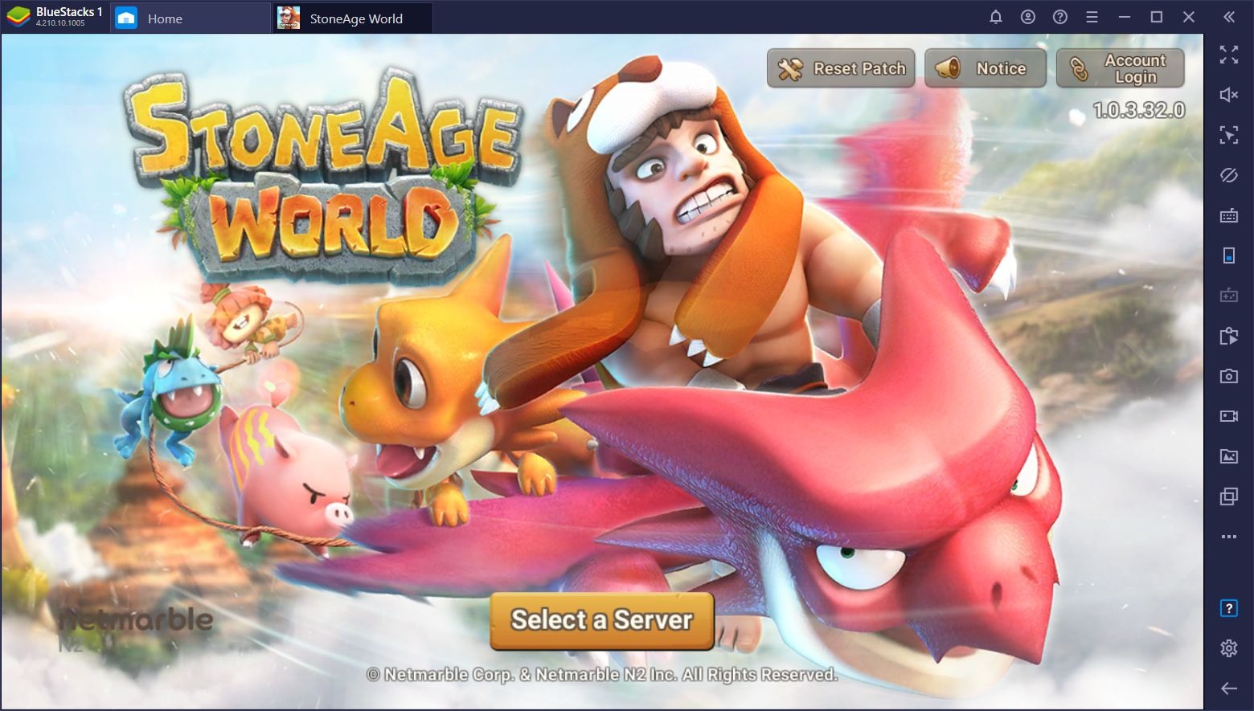
Task: Collapse the BlueStacks side toolbar
Action: pos(1228,17)
